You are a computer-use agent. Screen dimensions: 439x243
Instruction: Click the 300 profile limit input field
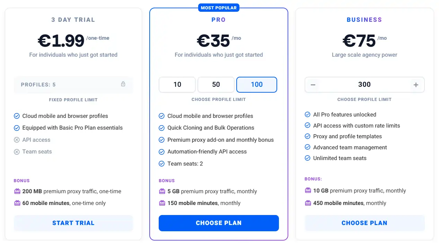[364, 84]
